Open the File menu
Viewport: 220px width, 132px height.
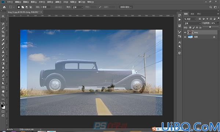pyautogui.click(x=10, y=2)
